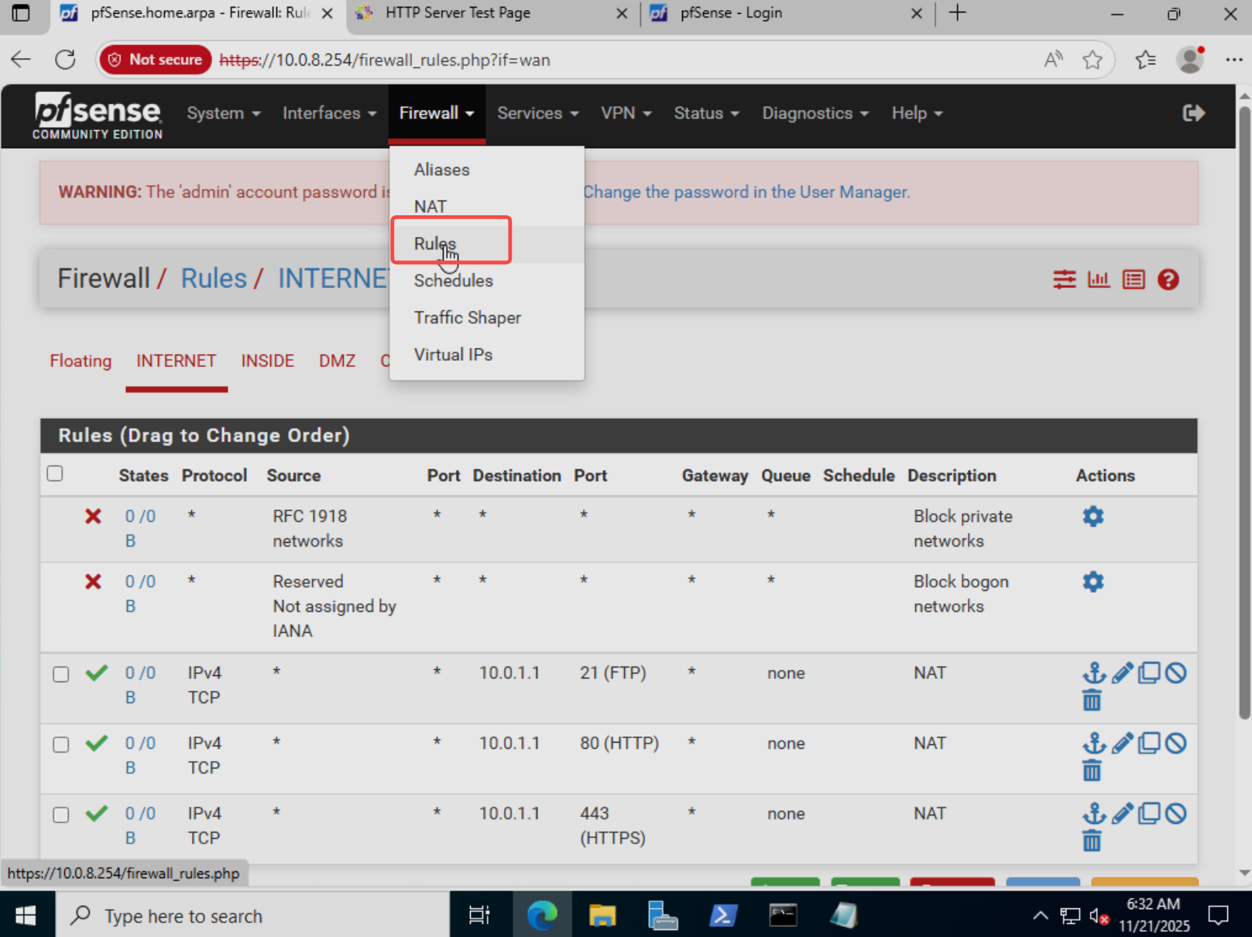
Task: Click the pfSense Community Edition logo
Action: point(97,115)
